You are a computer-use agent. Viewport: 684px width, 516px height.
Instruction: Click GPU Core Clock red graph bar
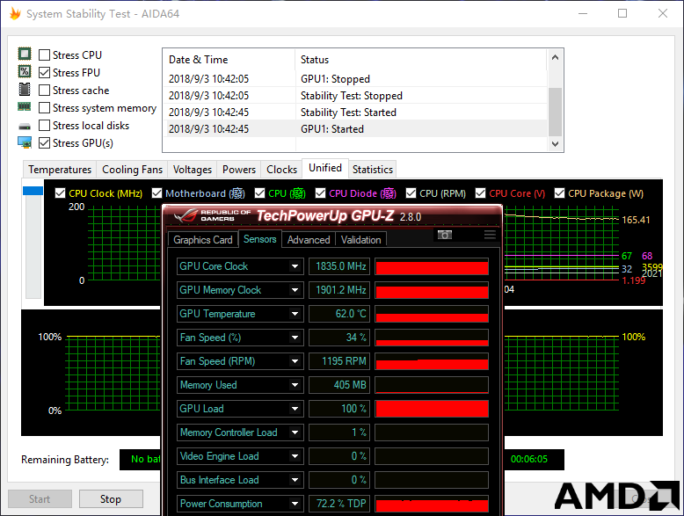(432, 266)
